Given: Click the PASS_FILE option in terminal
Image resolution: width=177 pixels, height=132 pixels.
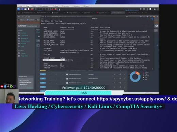Looking at the screenshot, I should click(x=48, y=50).
